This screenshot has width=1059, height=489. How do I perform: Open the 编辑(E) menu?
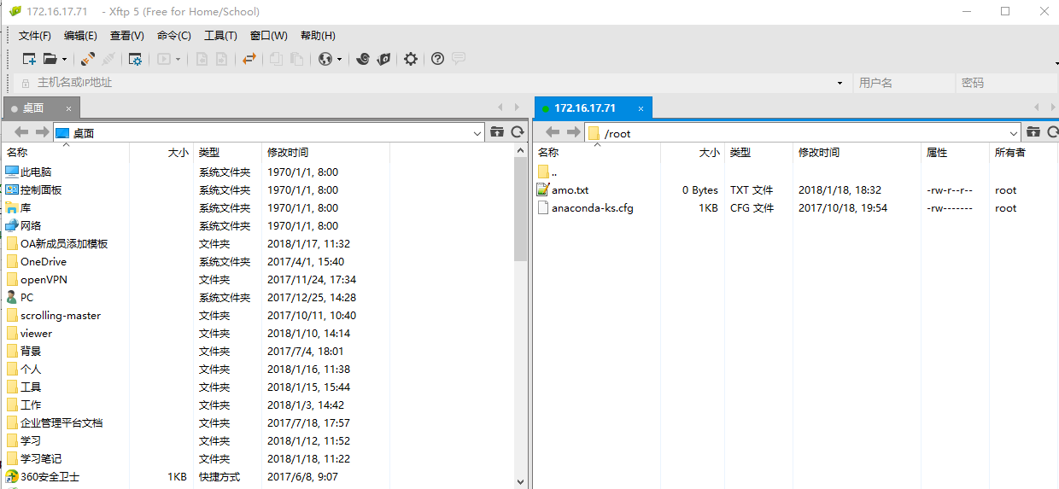coord(80,35)
